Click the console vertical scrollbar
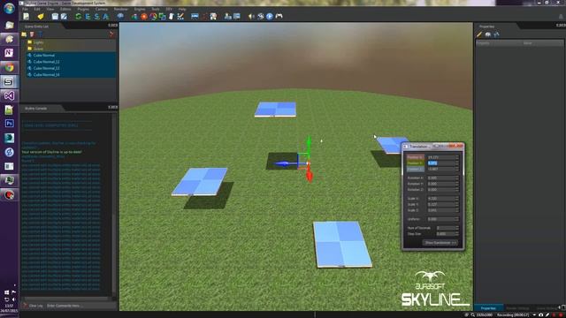The height and width of the screenshot is (318, 566). tap(114, 206)
